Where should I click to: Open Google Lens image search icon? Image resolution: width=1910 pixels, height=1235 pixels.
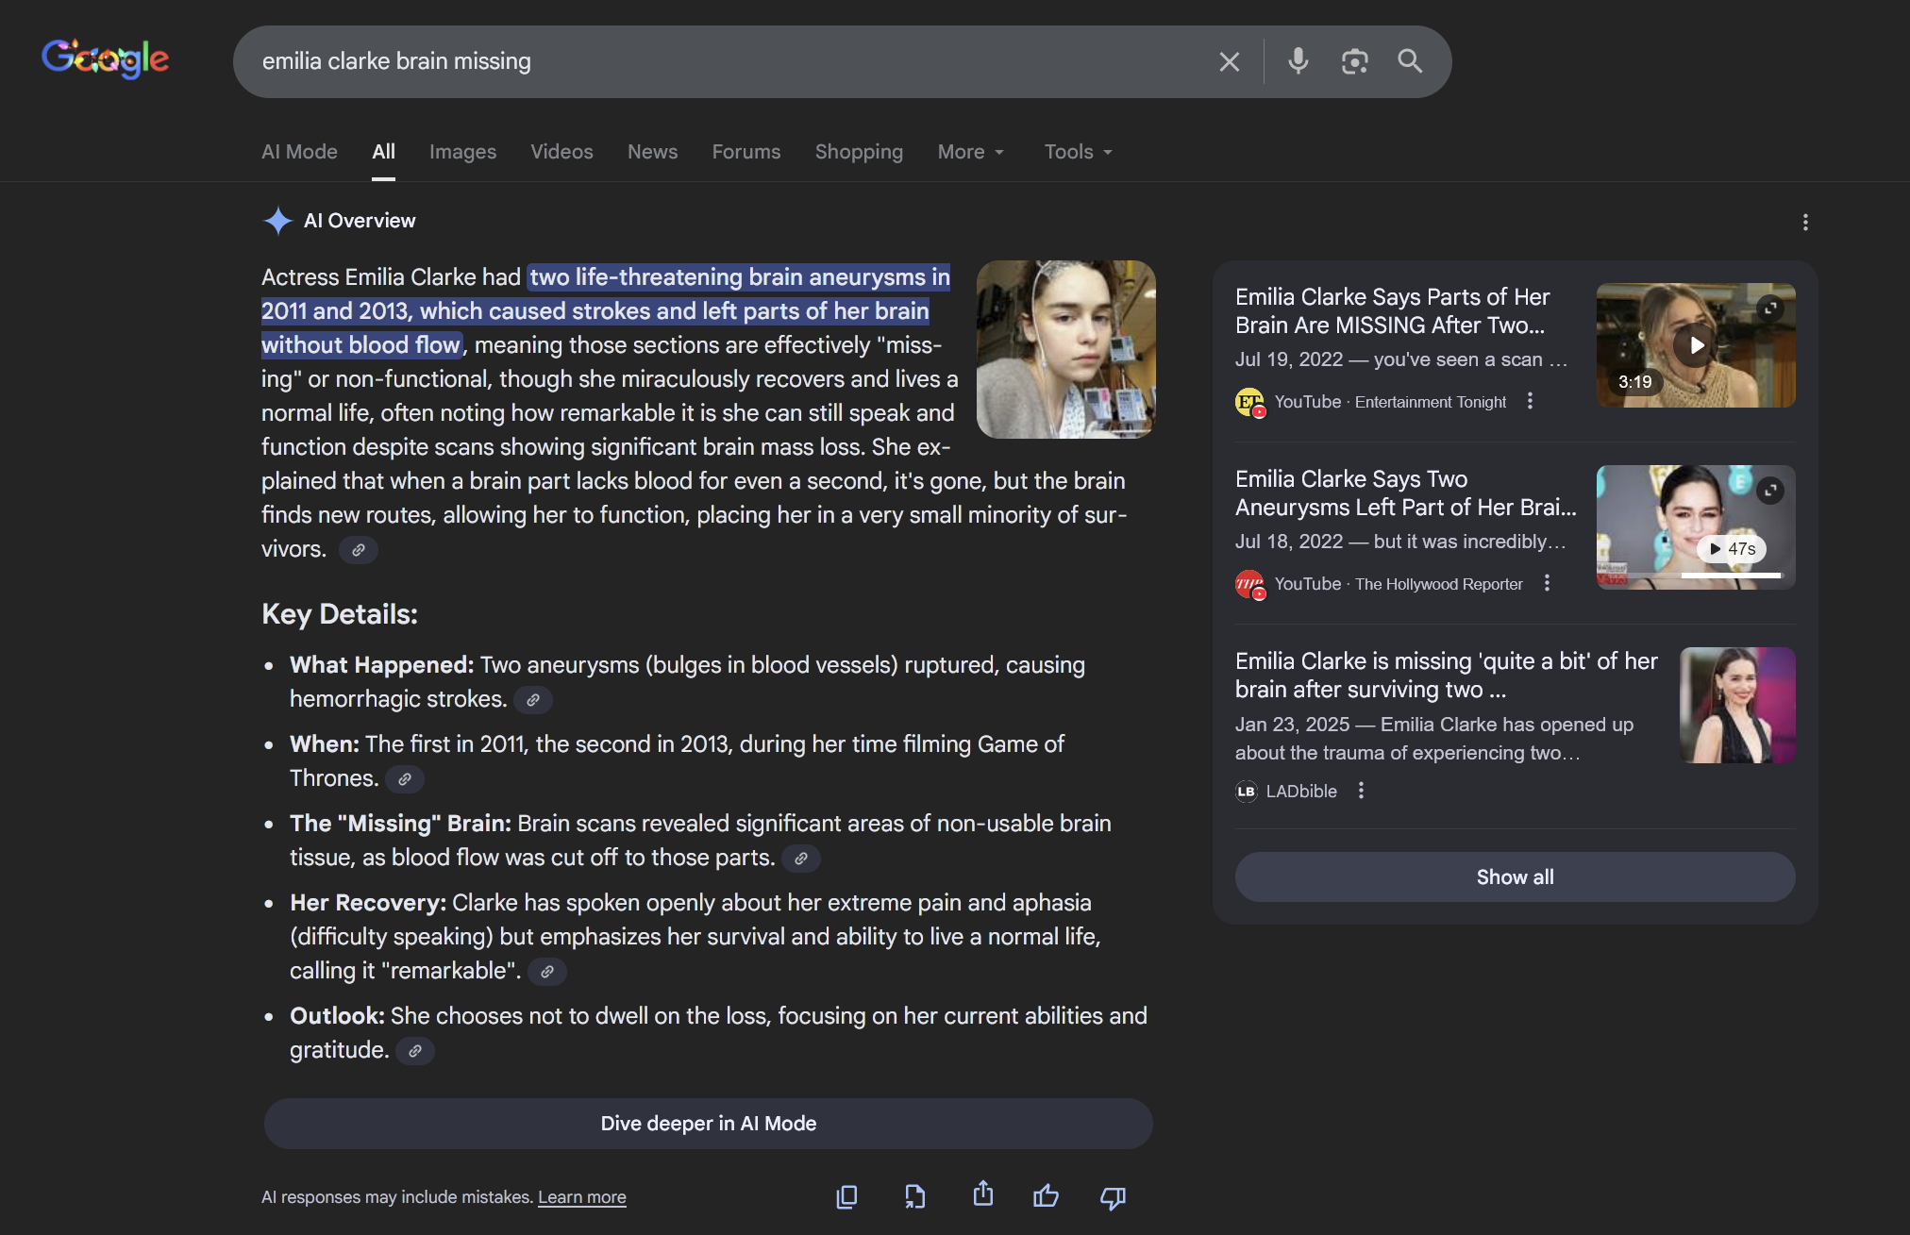(x=1354, y=61)
